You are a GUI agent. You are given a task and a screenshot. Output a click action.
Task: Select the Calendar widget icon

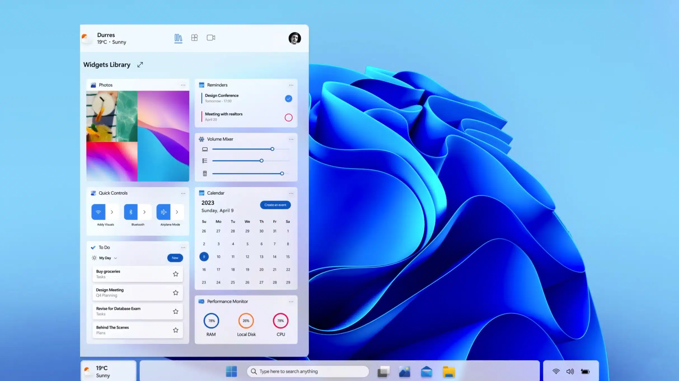pyautogui.click(x=202, y=193)
